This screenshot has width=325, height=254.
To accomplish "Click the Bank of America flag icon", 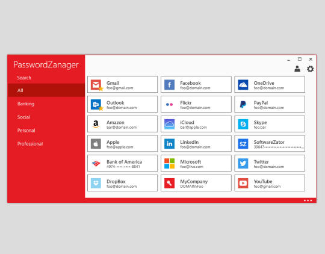I will (96, 163).
